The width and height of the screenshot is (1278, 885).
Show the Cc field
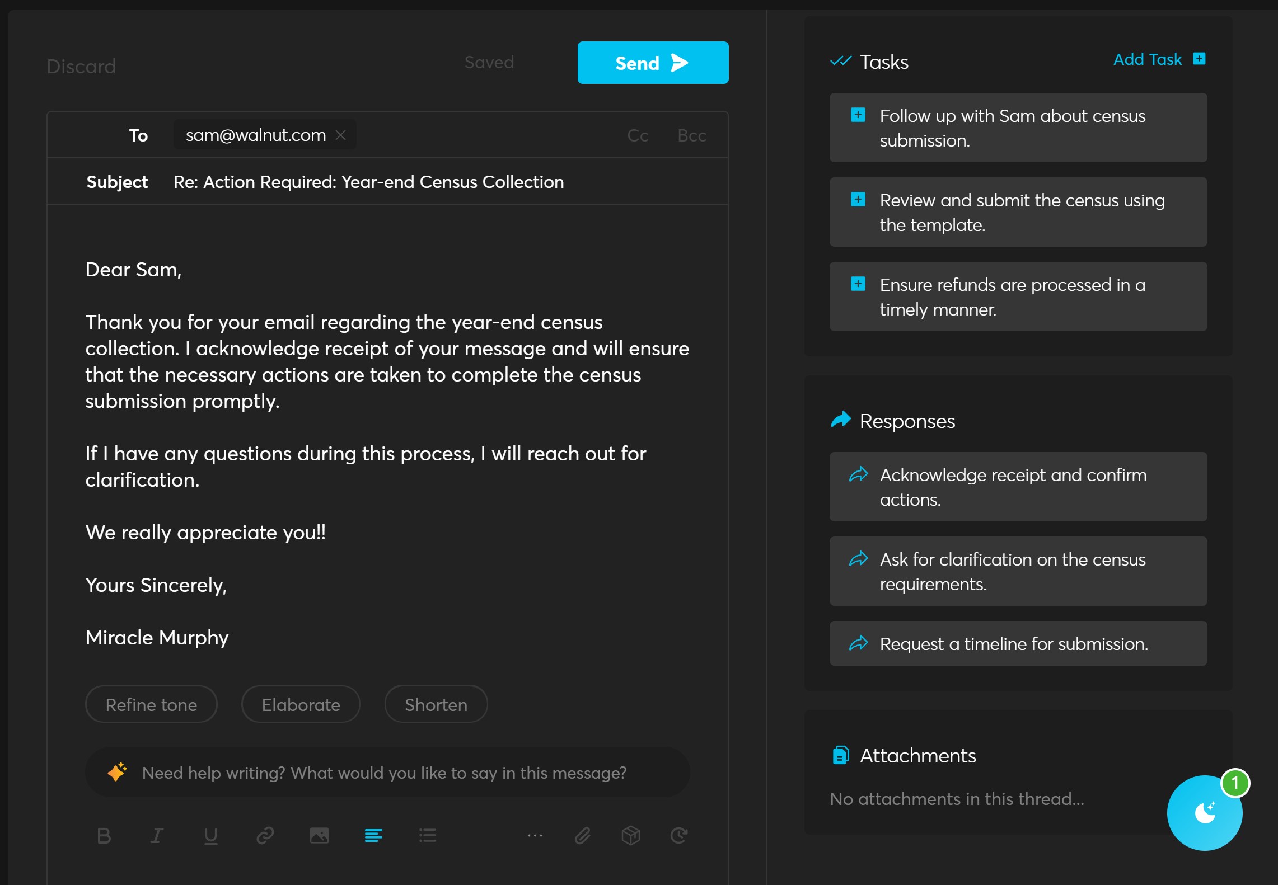coord(638,136)
